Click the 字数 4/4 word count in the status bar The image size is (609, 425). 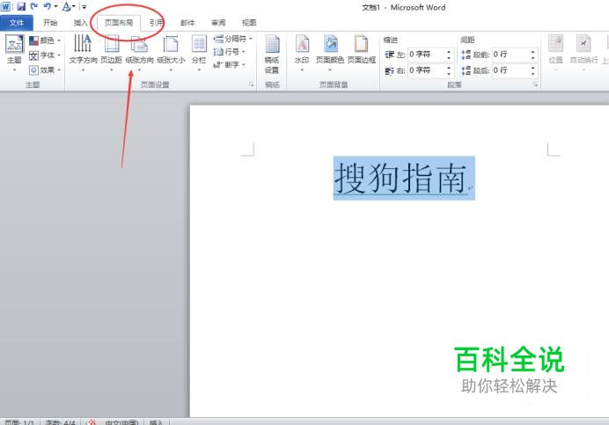(x=60, y=421)
